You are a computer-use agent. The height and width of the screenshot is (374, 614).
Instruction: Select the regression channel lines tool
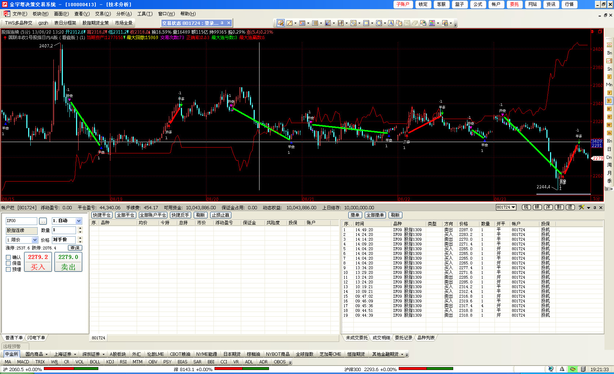(341, 23)
